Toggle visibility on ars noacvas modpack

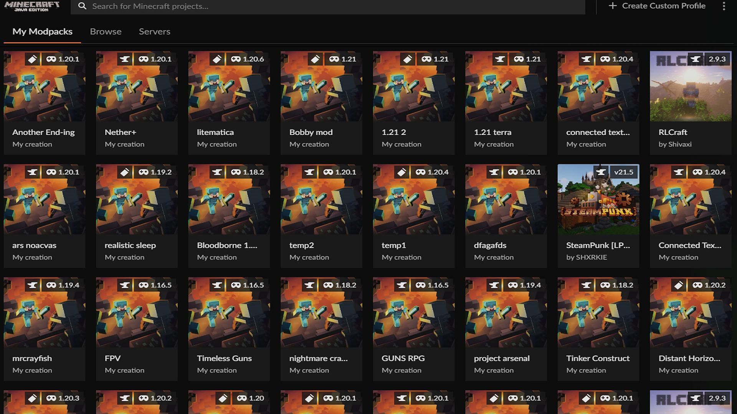pyautogui.click(x=51, y=172)
